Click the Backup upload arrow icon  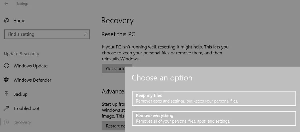point(6,94)
